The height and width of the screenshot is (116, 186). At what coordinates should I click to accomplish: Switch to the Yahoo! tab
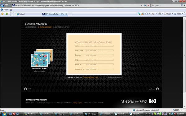29,14
